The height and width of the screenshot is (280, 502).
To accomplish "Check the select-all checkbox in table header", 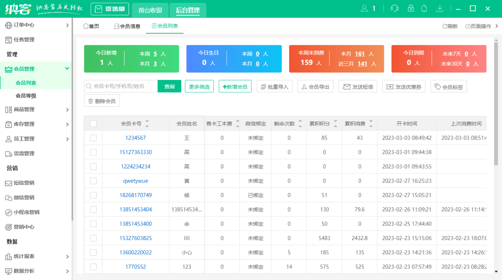I will (x=93, y=124).
